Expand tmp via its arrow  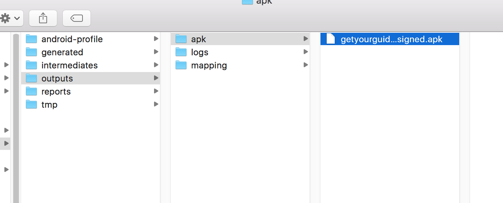coord(156,104)
